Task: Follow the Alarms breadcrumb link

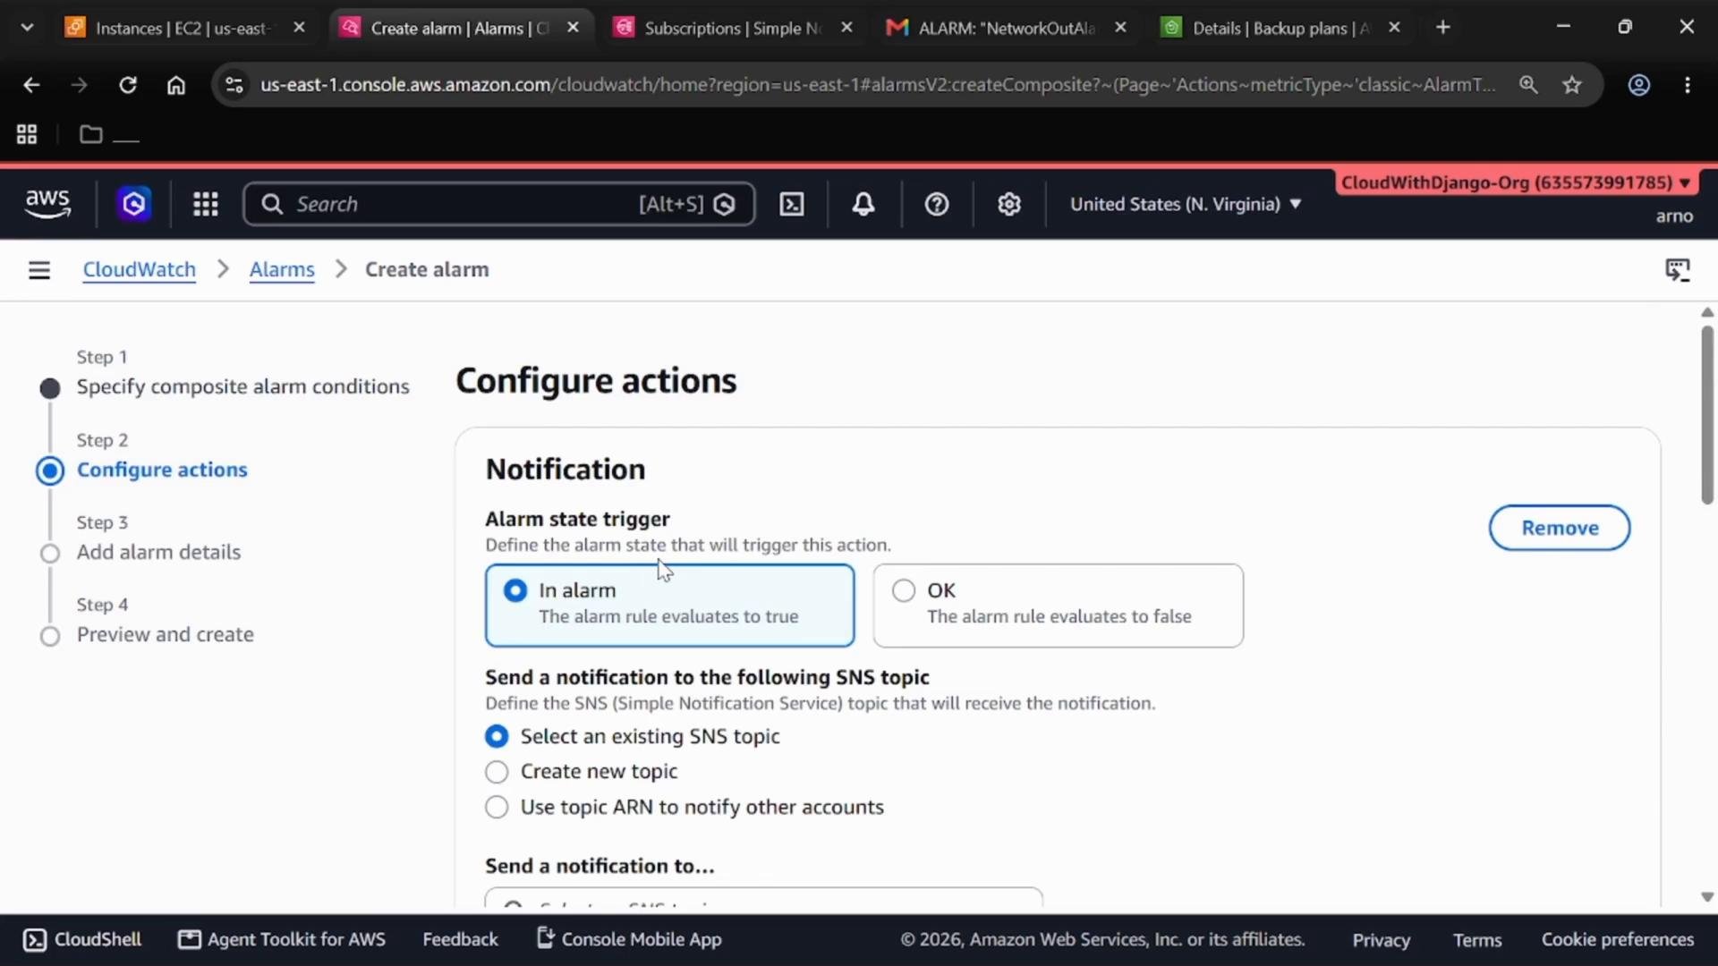Action: pos(282,270)
